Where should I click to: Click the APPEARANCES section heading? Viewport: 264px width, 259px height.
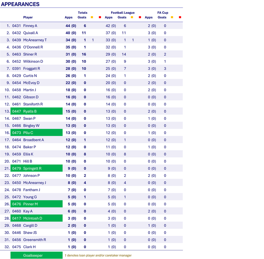click(20, 4)
